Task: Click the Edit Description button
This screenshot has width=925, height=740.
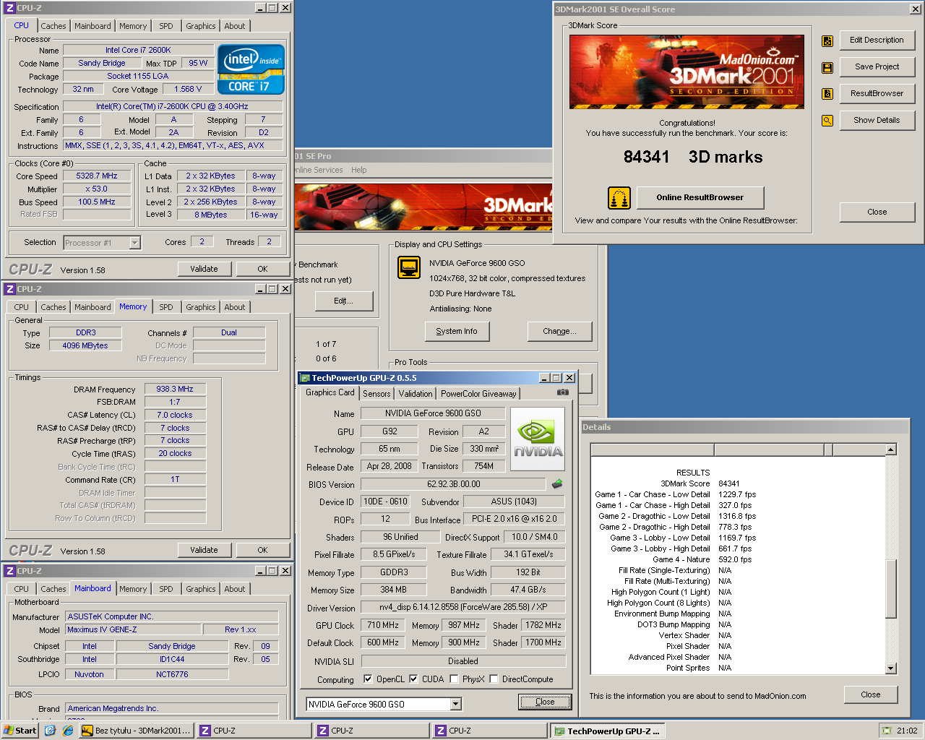Action: (877, 40)
